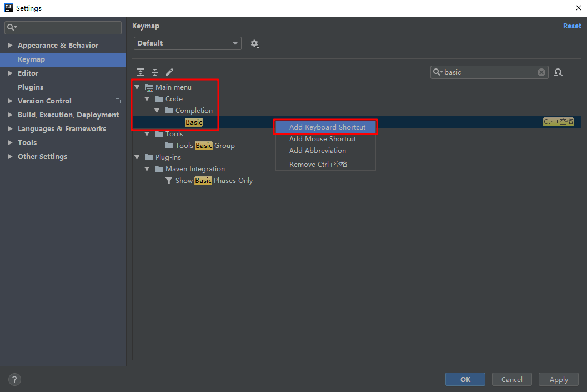This screenshot has width=587, height=392.
Task: Click the Cancel button
Action: (512, 379)
